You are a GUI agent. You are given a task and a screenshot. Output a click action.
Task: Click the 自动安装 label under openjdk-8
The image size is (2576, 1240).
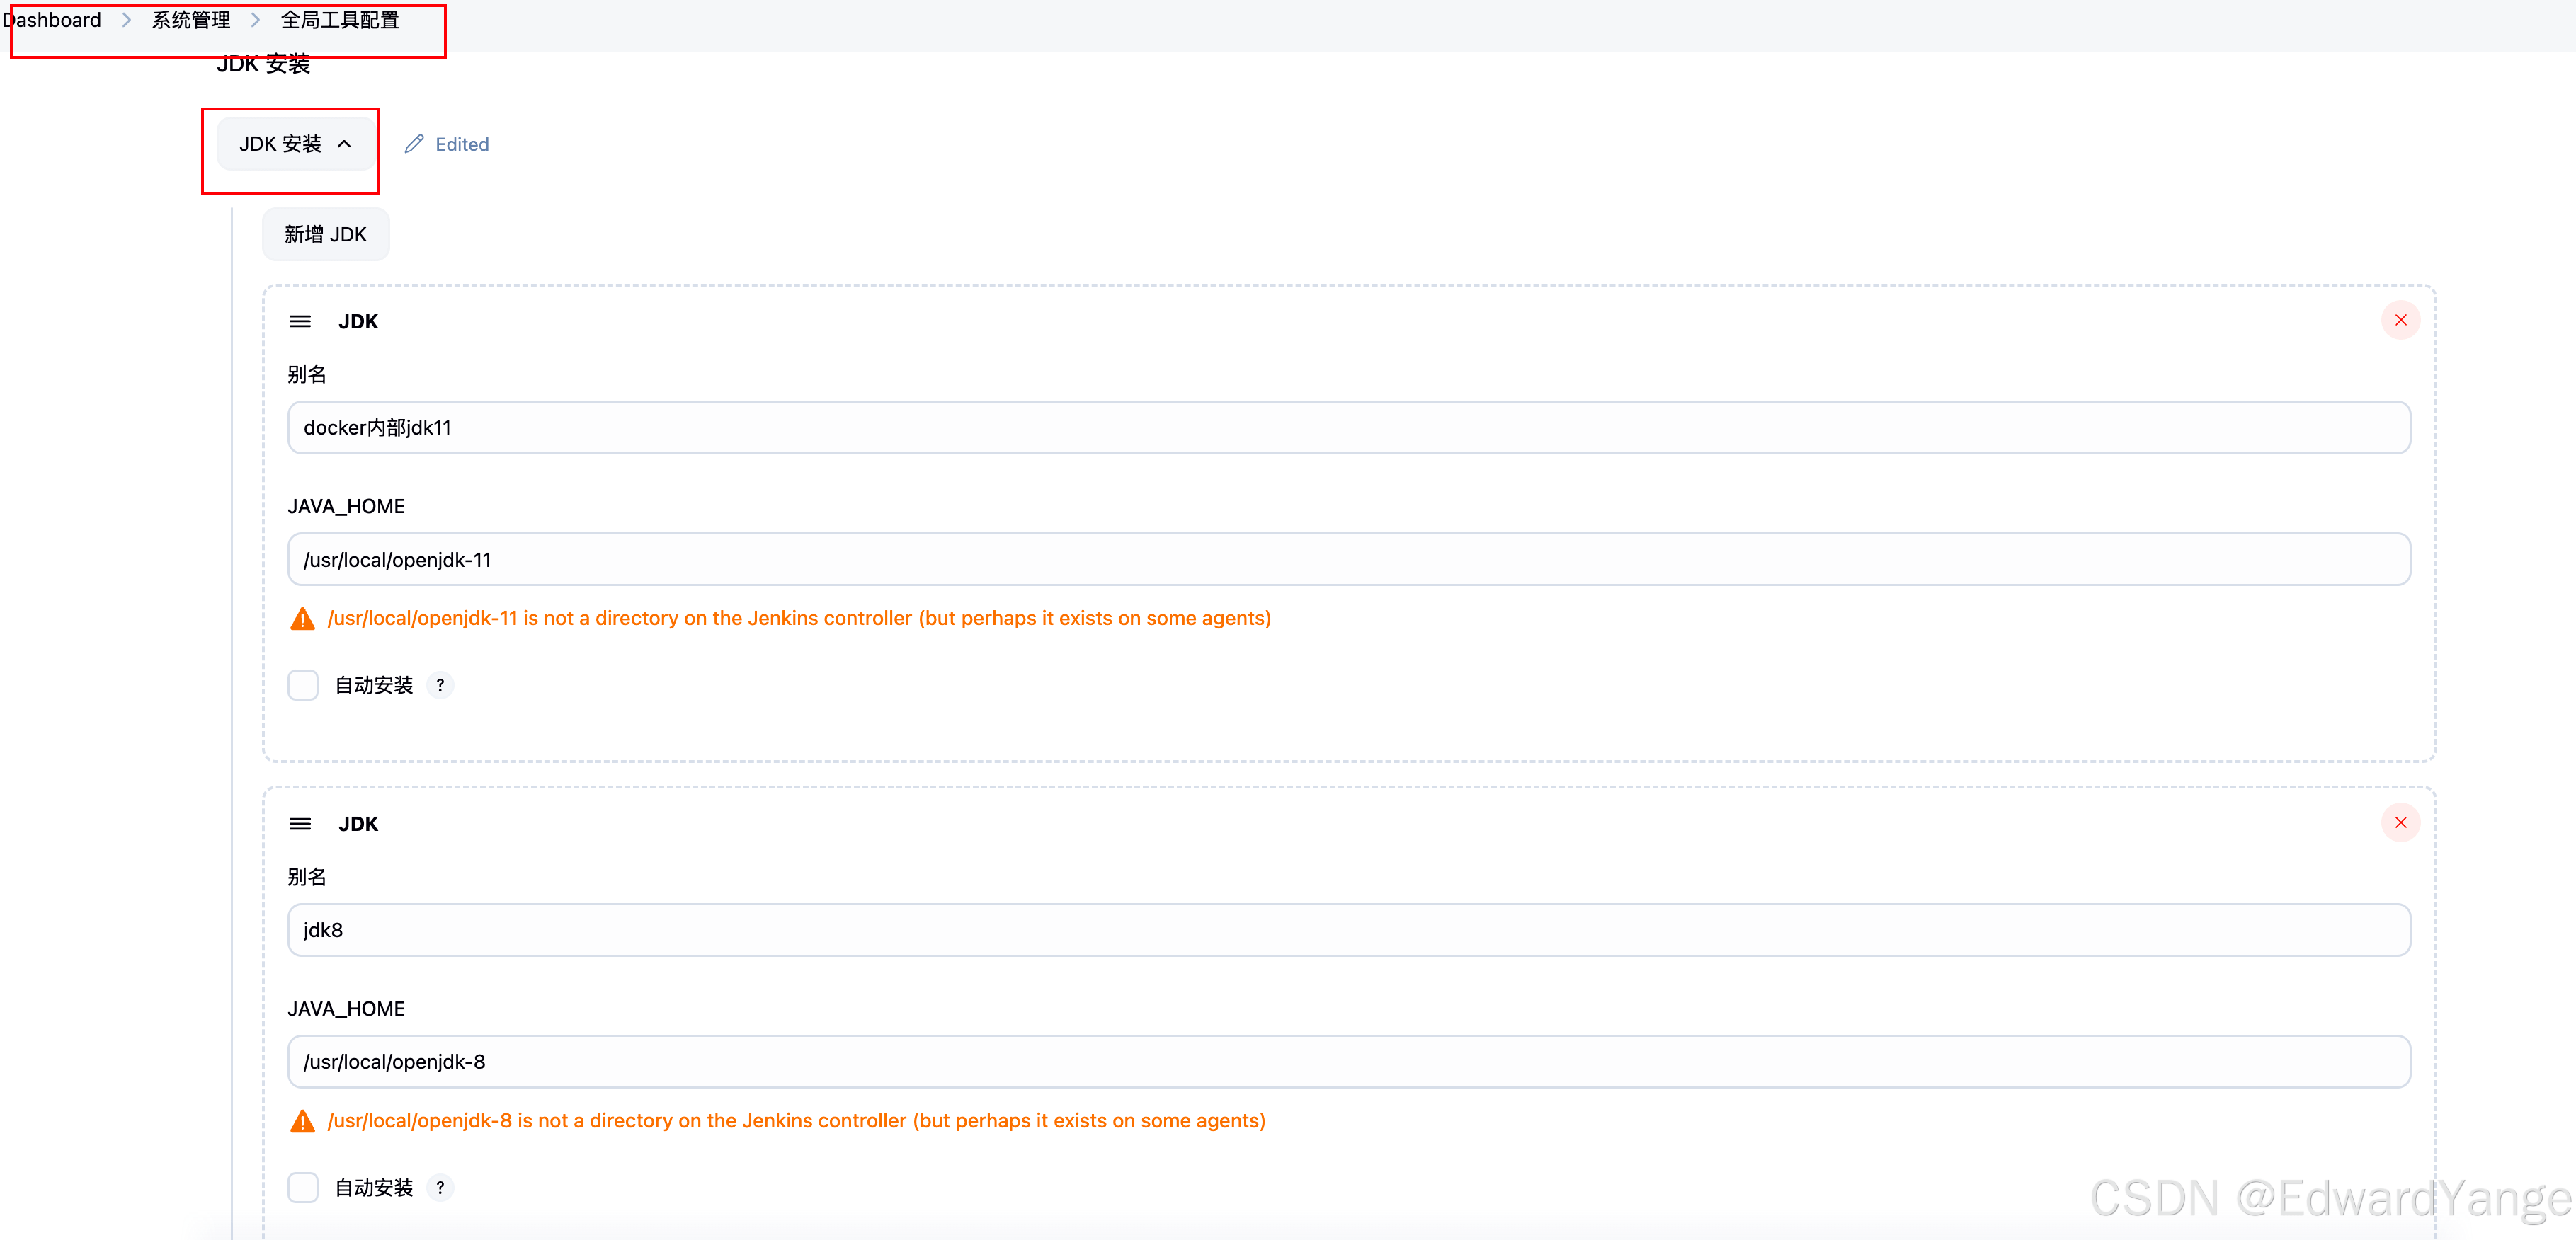pyautogui.click(x=373, y=1188)
